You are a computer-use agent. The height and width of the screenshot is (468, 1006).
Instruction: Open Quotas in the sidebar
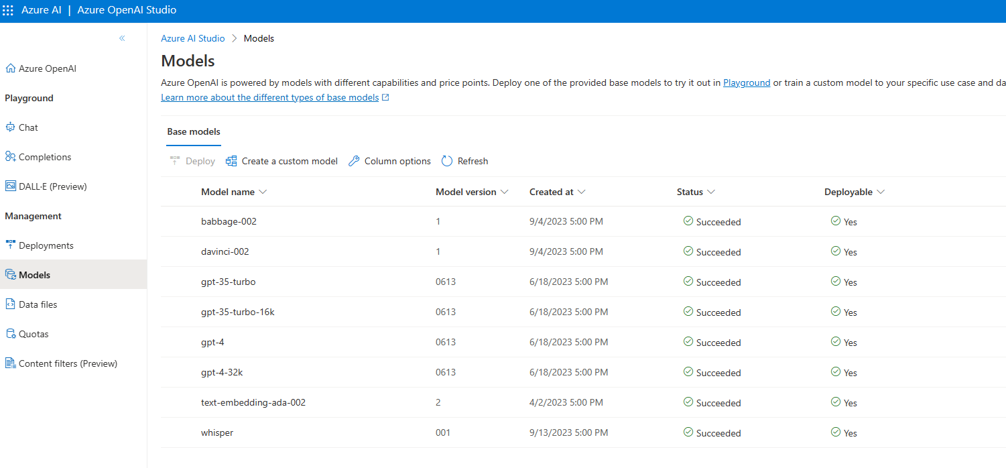point(73,334)
